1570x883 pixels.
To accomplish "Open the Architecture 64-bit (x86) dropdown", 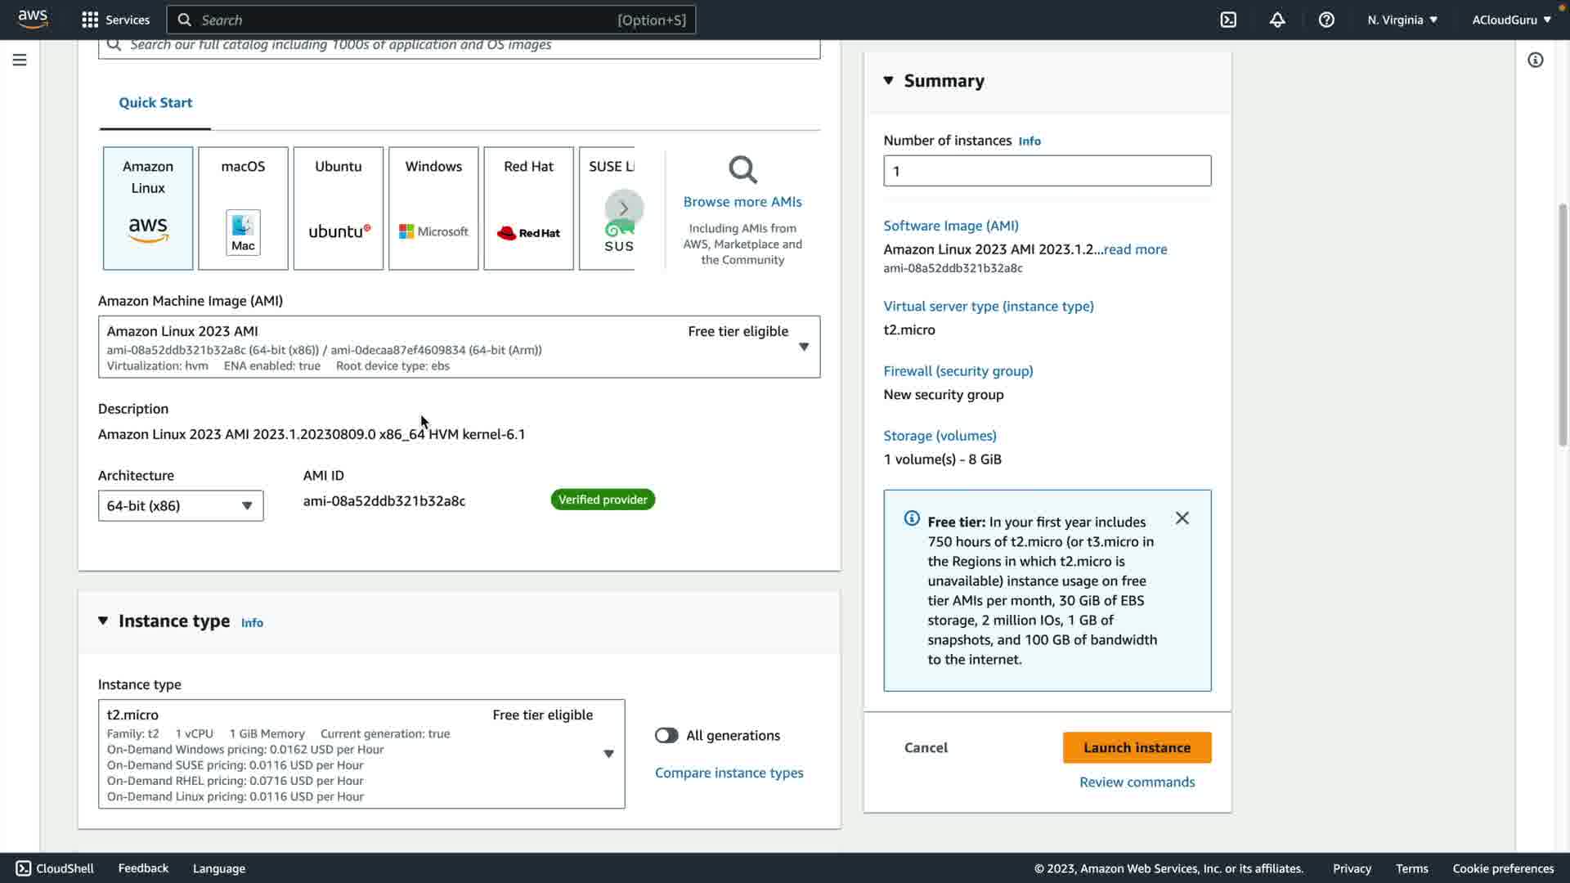I will [181, 505].
